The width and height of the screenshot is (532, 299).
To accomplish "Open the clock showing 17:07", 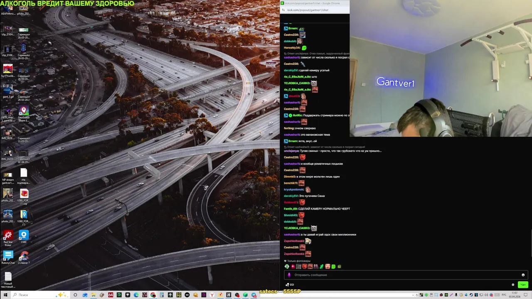I will coord(515,295).
